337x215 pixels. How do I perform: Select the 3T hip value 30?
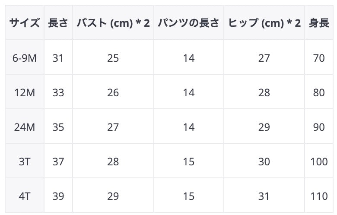click(x=264, y=161)
